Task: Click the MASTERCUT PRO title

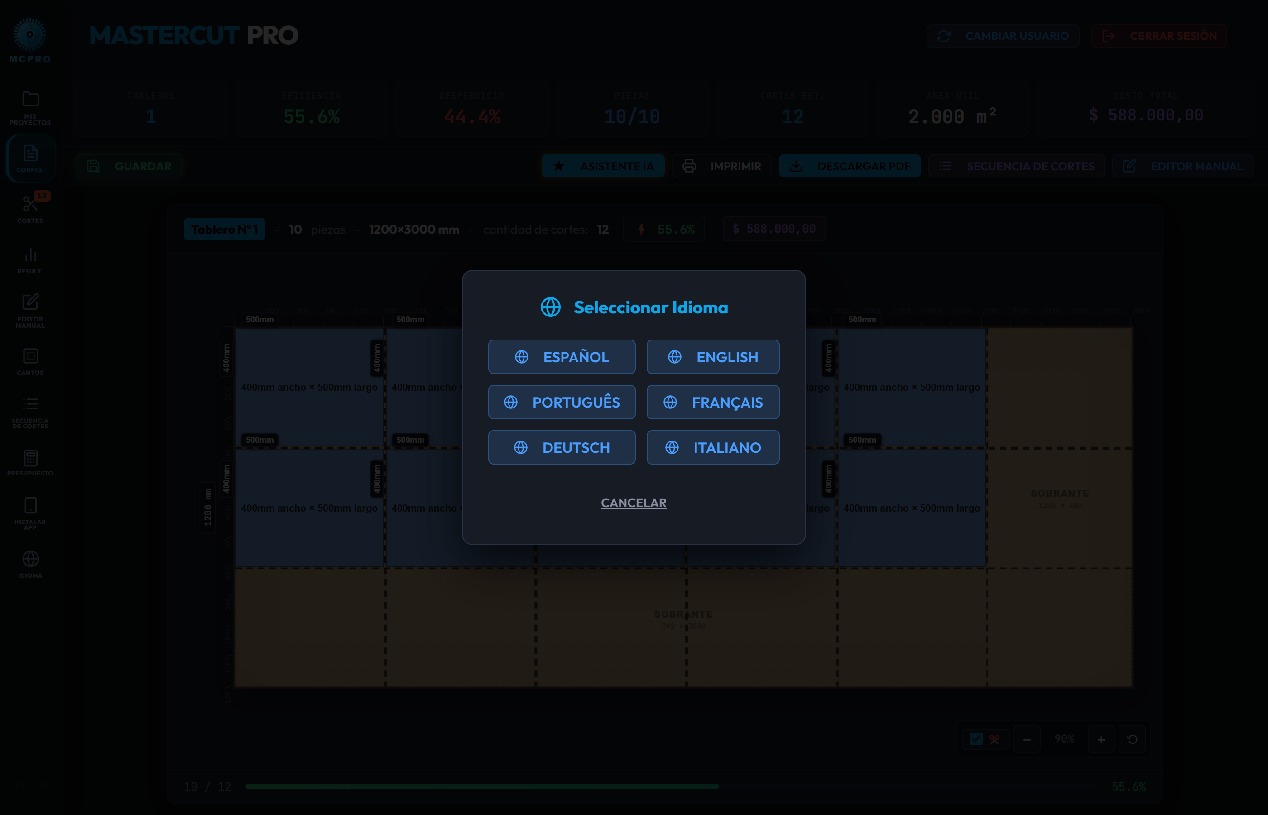Action: point(194,35)
